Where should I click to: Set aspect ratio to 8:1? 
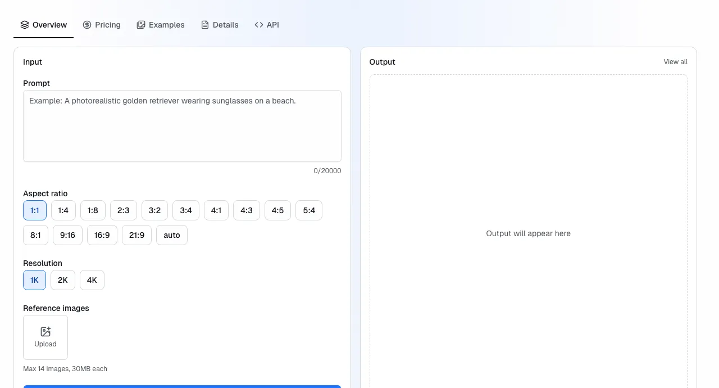[35, 235]
